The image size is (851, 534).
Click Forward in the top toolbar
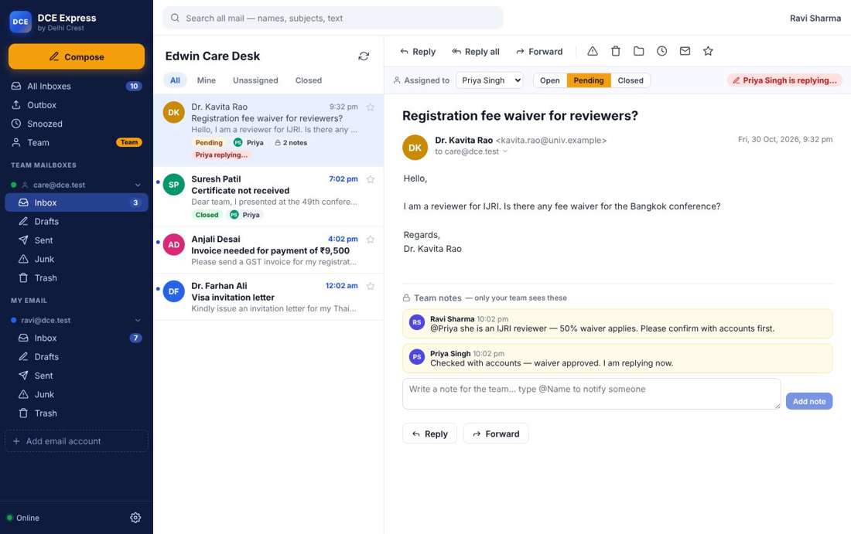539,52
